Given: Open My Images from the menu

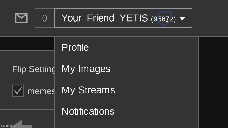Looking at the screenshot, I should pyautogui.click(x=86, y=69).
